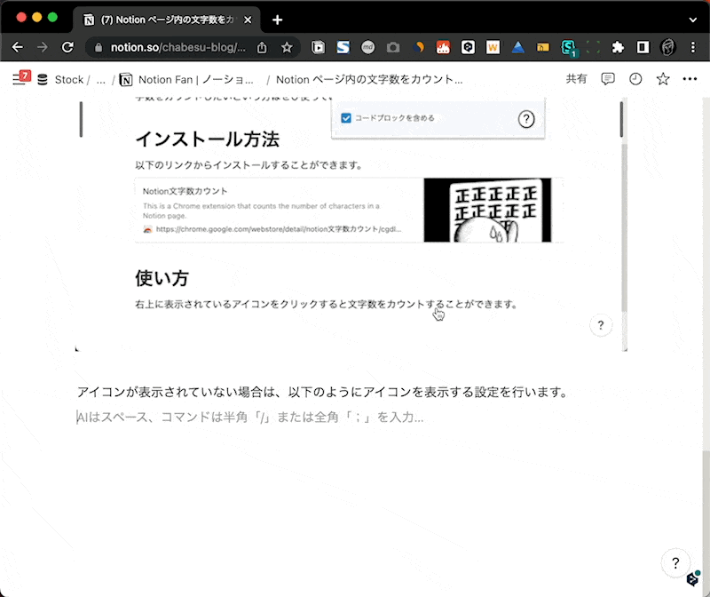Screen dimensions: 710x597
Task: Click the Notion Fan breadcrumb
Action: pyautogui.click(x=186, y=80)
